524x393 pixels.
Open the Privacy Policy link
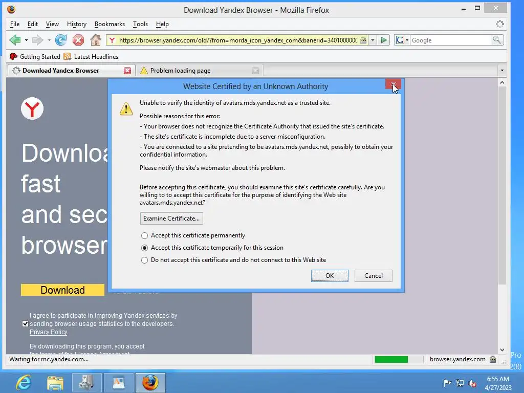pos(49,332)
